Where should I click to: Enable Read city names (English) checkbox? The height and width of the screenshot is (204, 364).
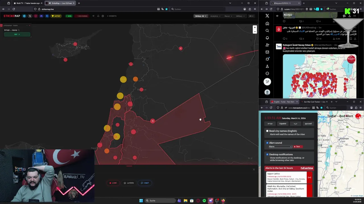pos(267,131)
